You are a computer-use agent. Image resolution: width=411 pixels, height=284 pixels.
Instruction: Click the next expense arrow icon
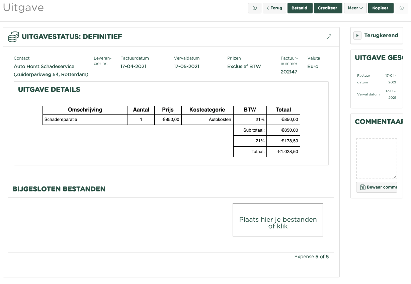tap(402, 8)
